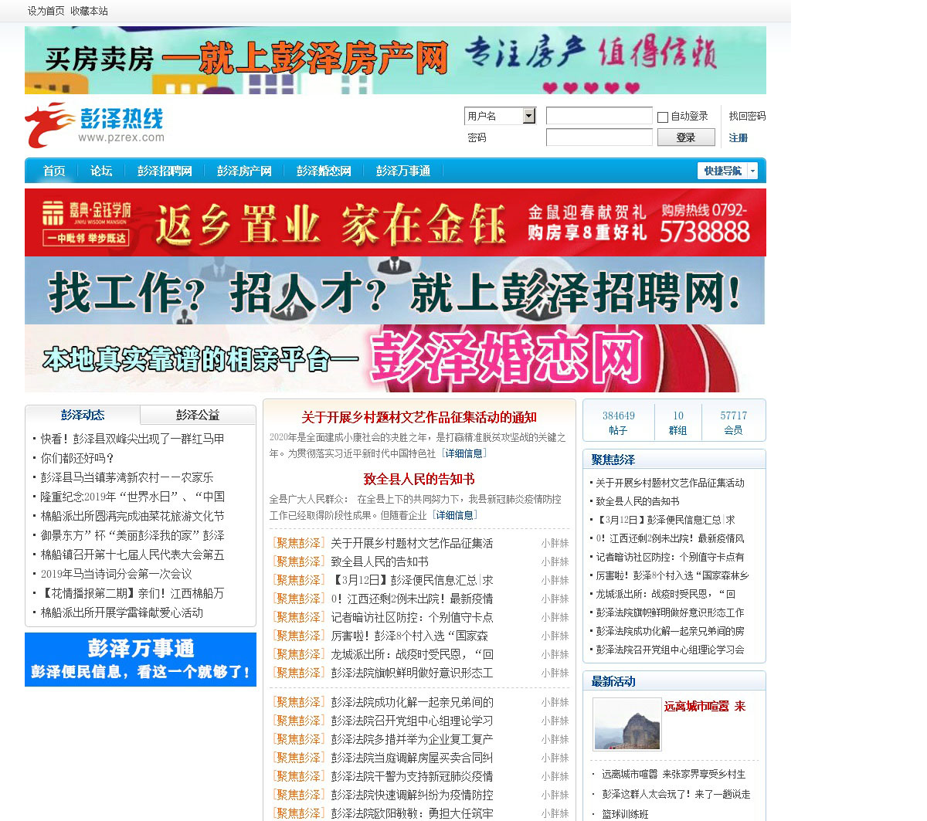Click 收藏本站 at top
The height and width of the screenshot is (821, 927).
click(89, 11)
